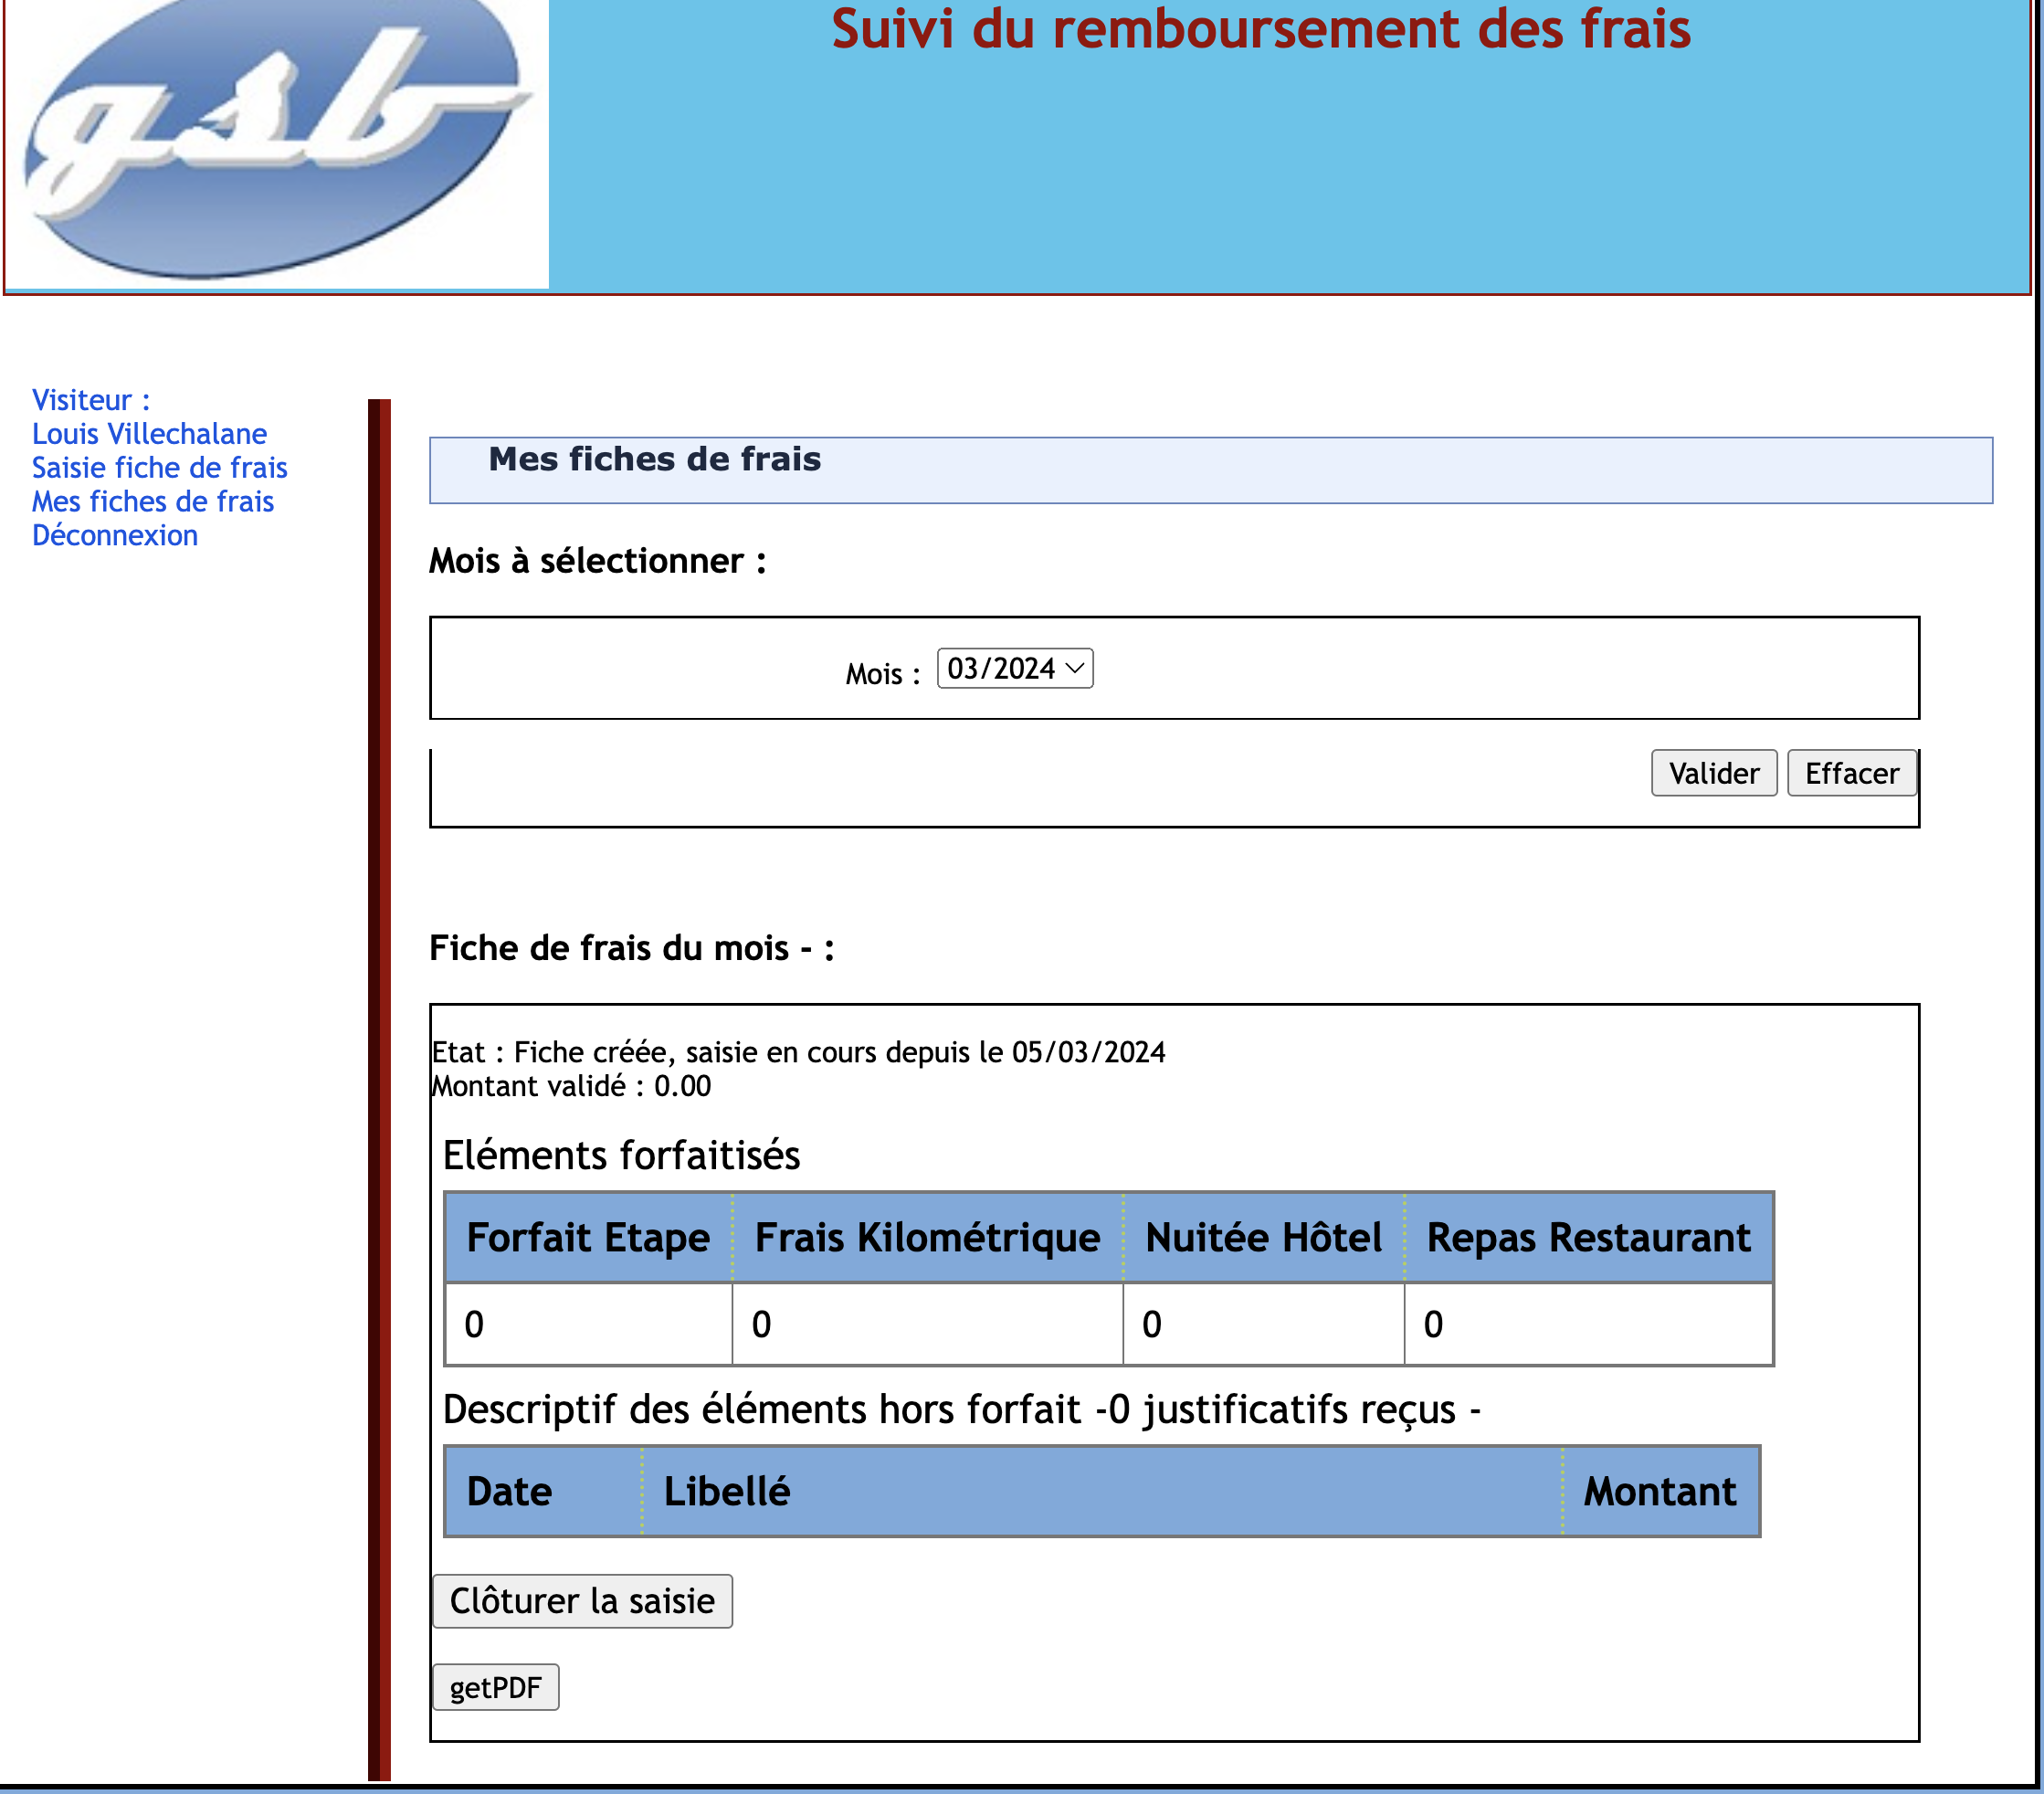The width and height of the screenshot is (2044, 1794).
Task: Click the page title Suivi du remboursement des frais
Action: 1262,30
